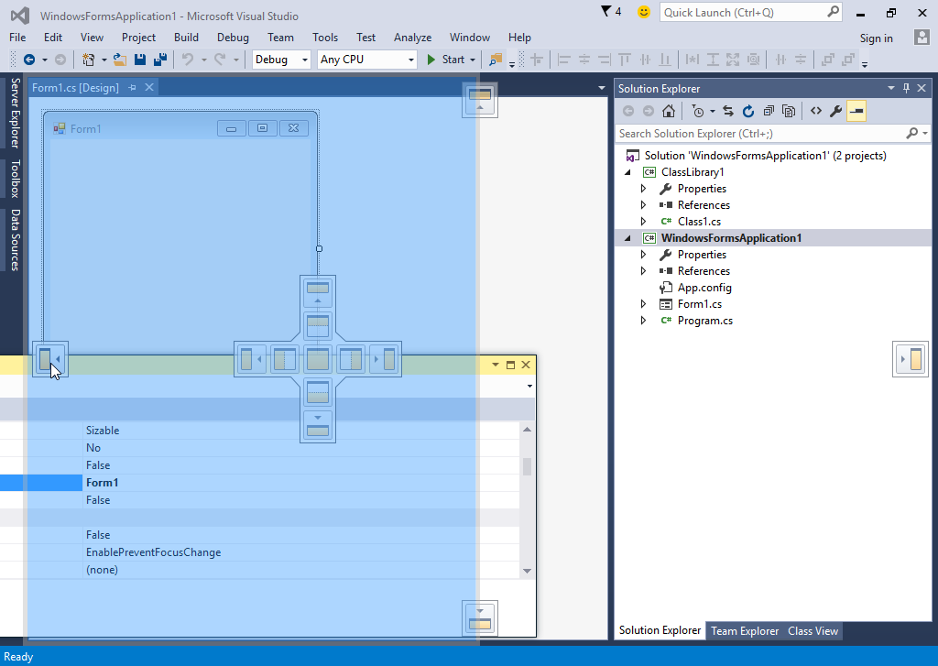Click the View Code icon in Solution Explorer

coord(816,111)
